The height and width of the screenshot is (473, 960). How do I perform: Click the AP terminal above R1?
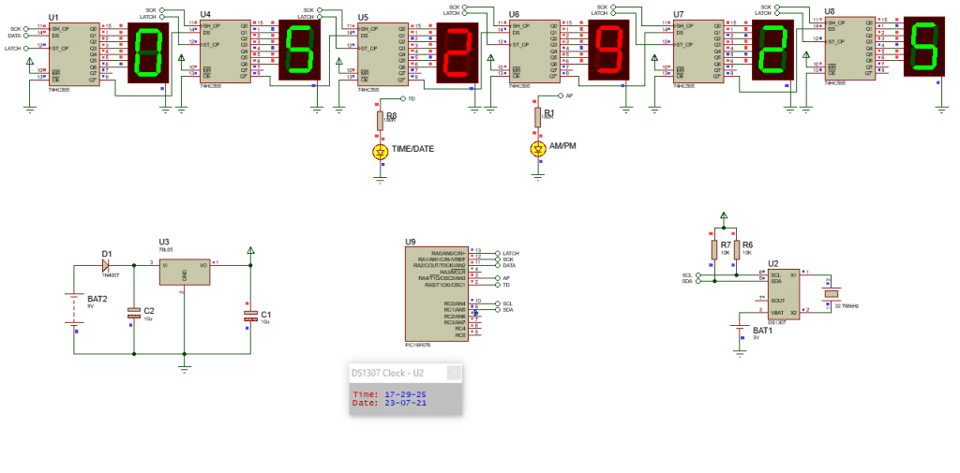[x=561, y=96]
